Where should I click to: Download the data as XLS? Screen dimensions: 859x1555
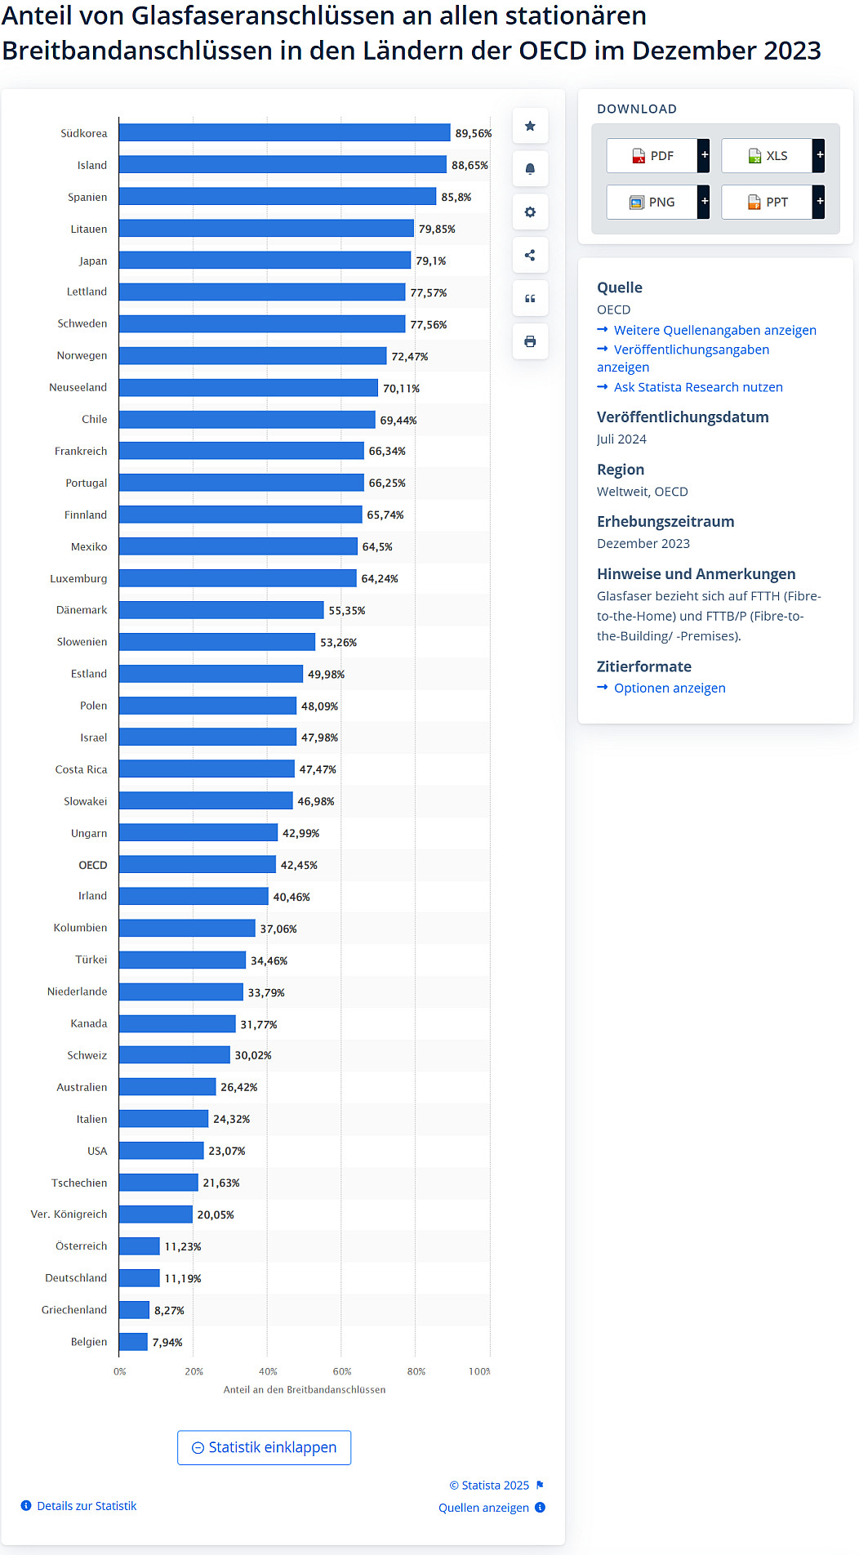tap(768, 155)
